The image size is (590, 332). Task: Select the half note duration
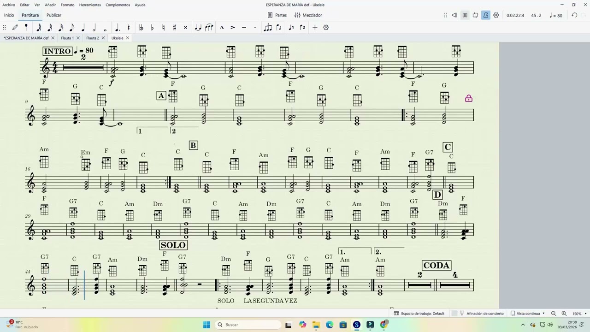click(94, 28)
